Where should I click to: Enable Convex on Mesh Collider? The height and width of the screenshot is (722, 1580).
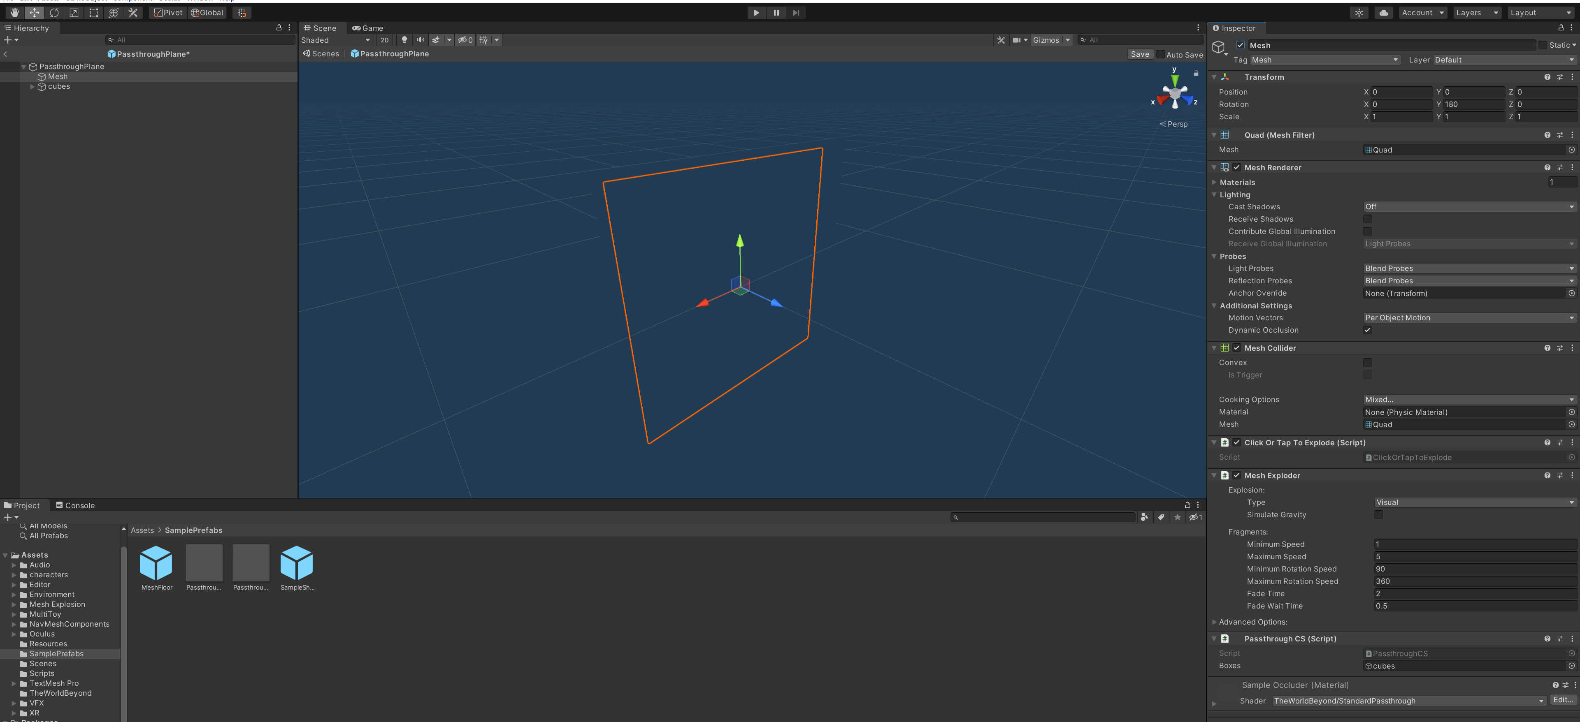pos(1367,362)
